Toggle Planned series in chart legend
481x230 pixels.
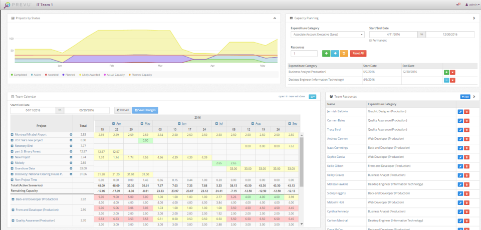coord(69,75)
